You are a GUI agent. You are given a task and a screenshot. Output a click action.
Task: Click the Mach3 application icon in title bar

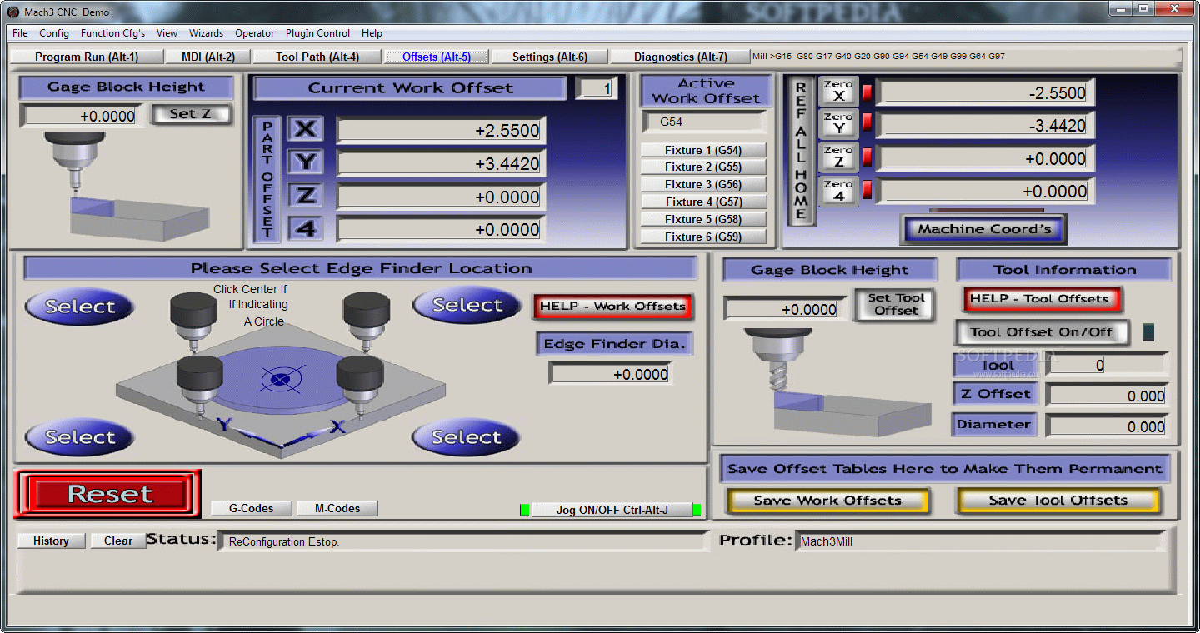[x=13, y=12]
